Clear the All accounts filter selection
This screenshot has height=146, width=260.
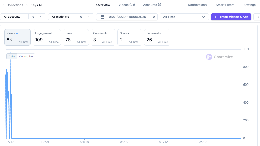(33, 17)
